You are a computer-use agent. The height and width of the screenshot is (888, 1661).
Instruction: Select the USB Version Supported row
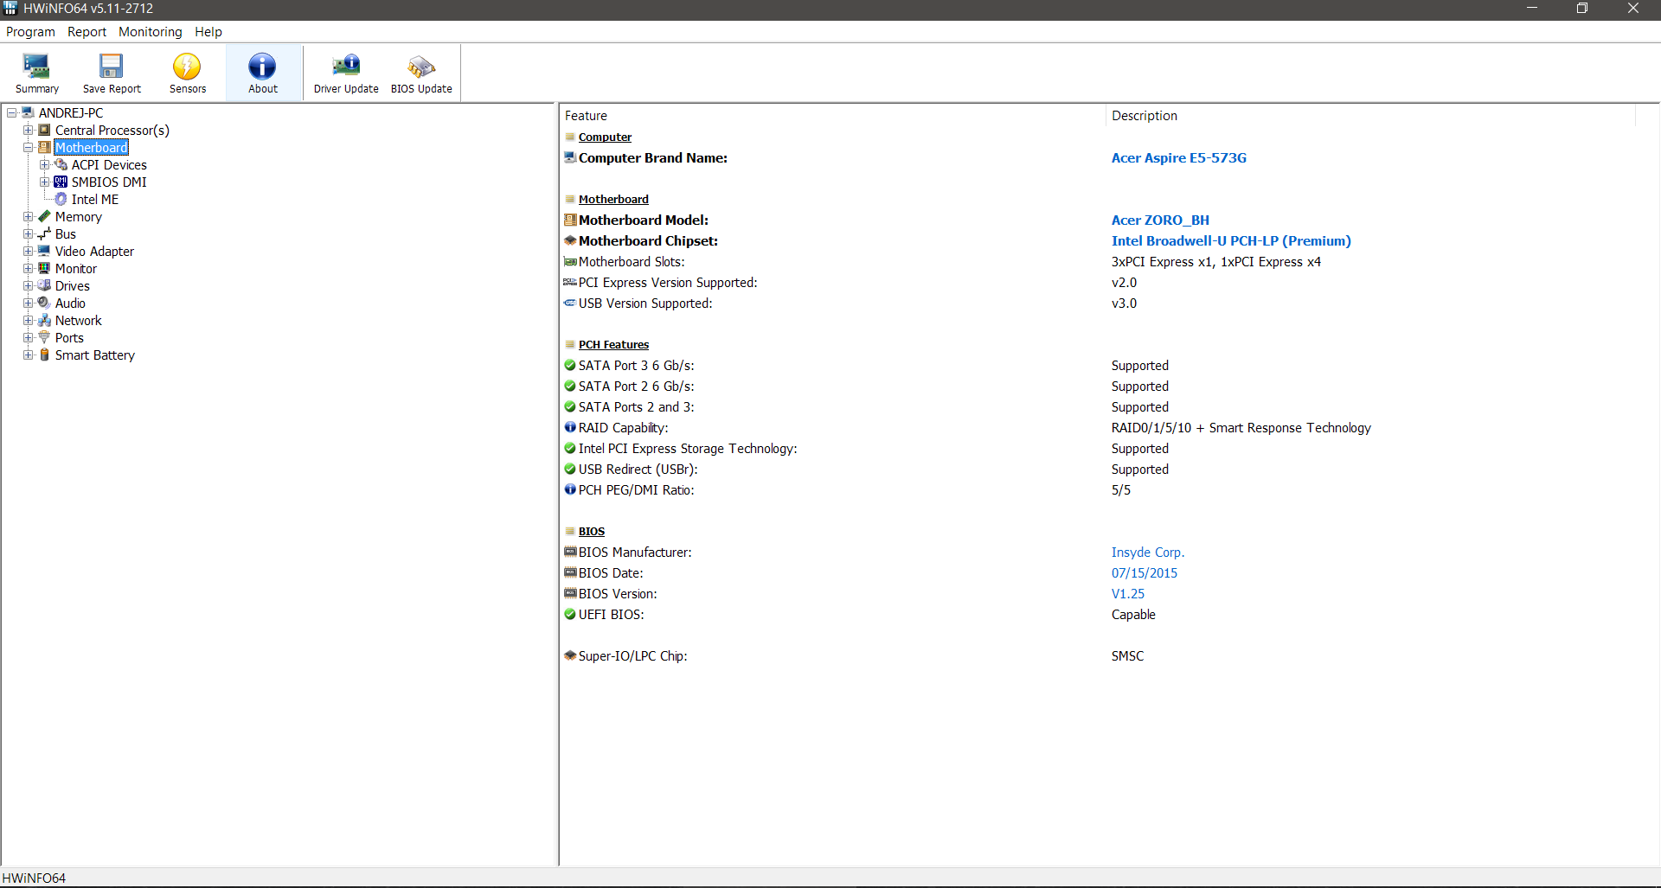[1099, 303]
